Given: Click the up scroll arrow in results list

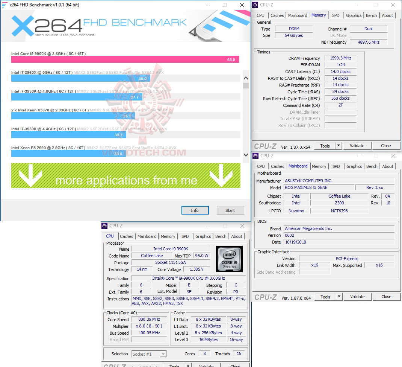Looking at the screenshot, I should pyautogui.click(x=246, y=78).
